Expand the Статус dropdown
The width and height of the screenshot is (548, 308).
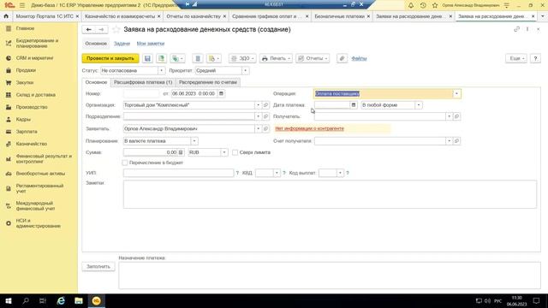click(161, 70)
